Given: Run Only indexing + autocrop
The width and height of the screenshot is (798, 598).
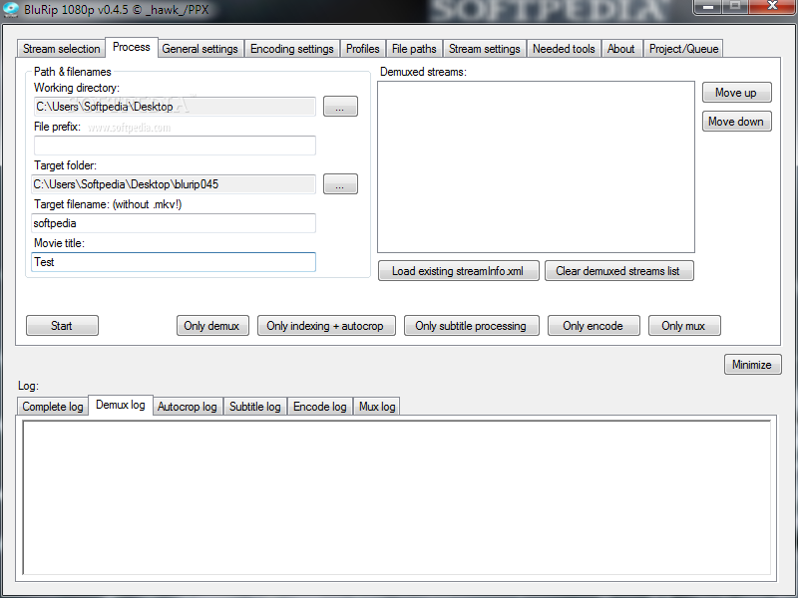Looking at the screenshot, I should 326,326.
